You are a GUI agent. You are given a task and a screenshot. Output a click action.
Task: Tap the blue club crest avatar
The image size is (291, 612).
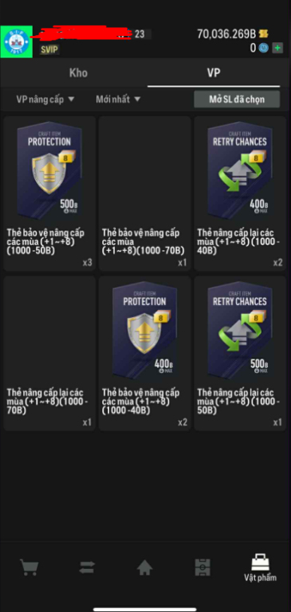pos(17,41)
